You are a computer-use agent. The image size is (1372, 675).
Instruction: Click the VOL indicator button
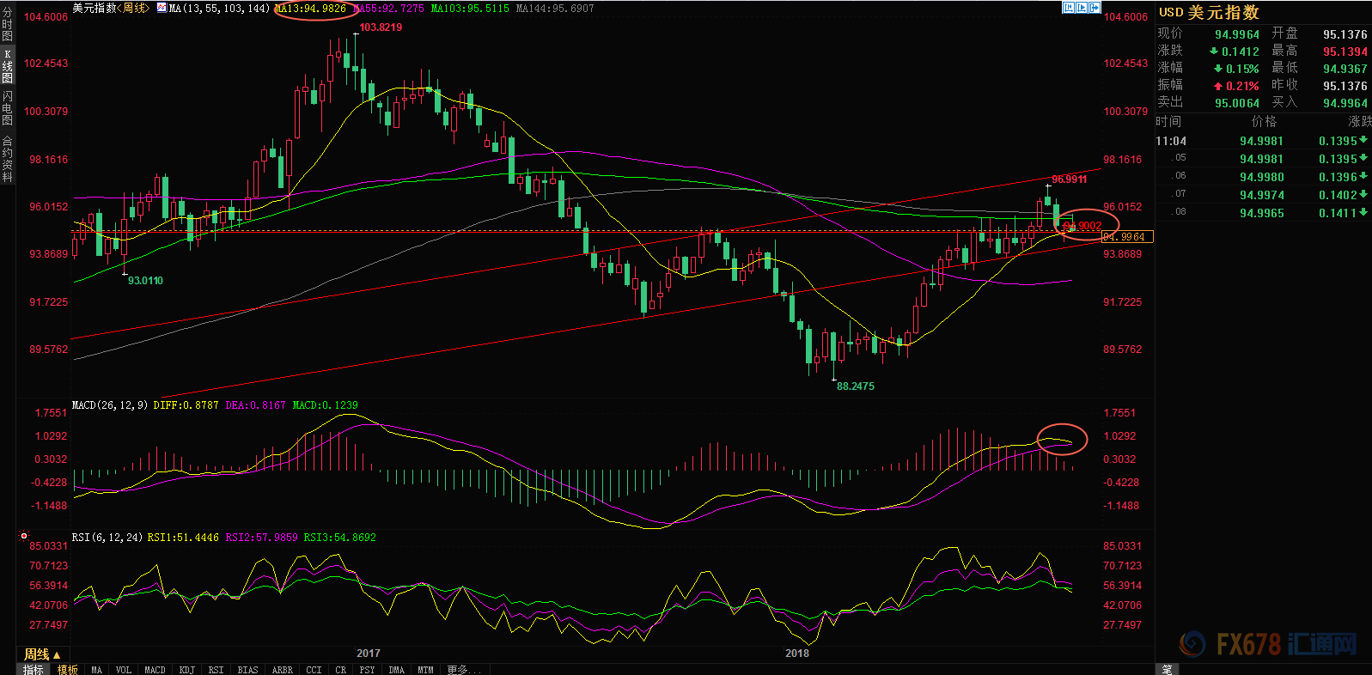[x=124, y=670]
